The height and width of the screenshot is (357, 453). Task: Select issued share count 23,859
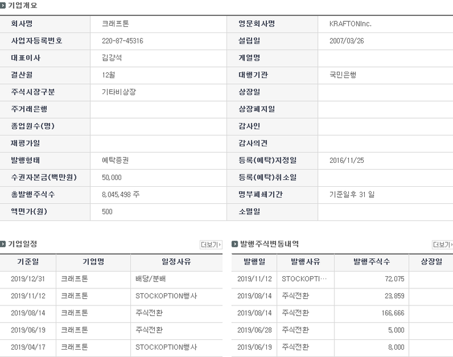[x=394, y=296]
